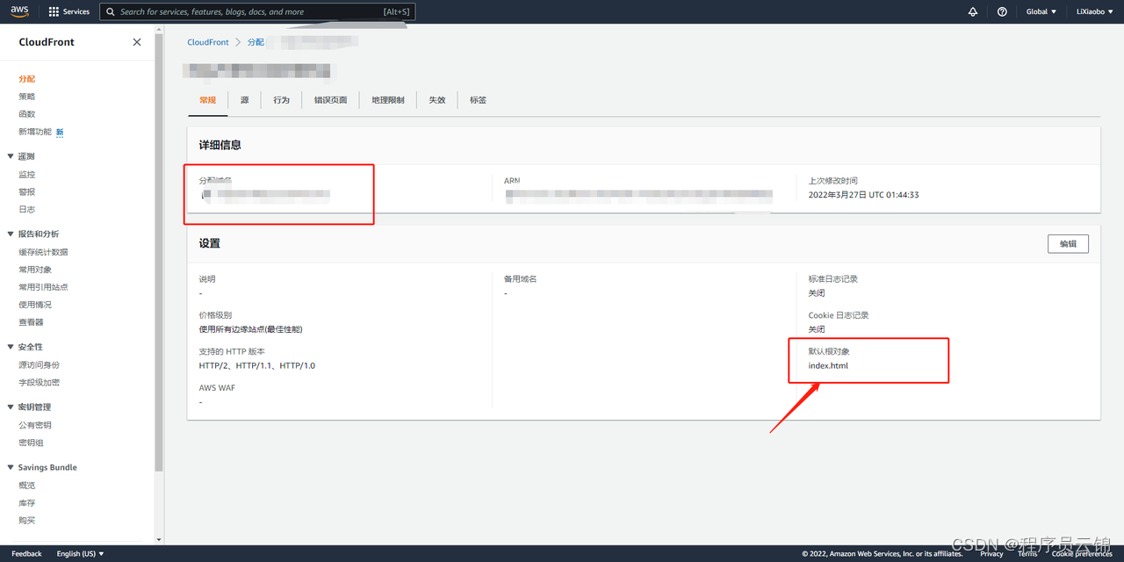Open 常用对象 report

point(35,270)
